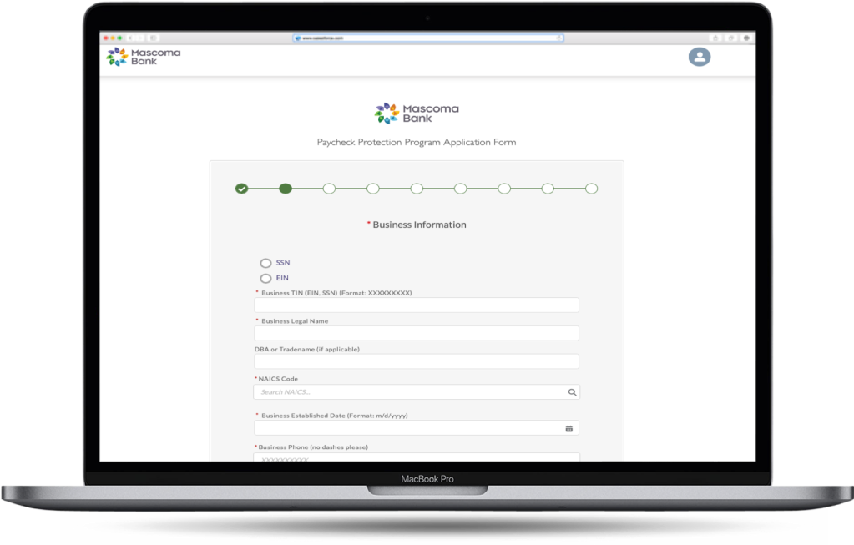Click the Business Phone input field
Screen dimensions: 854x545
(417, 457)
